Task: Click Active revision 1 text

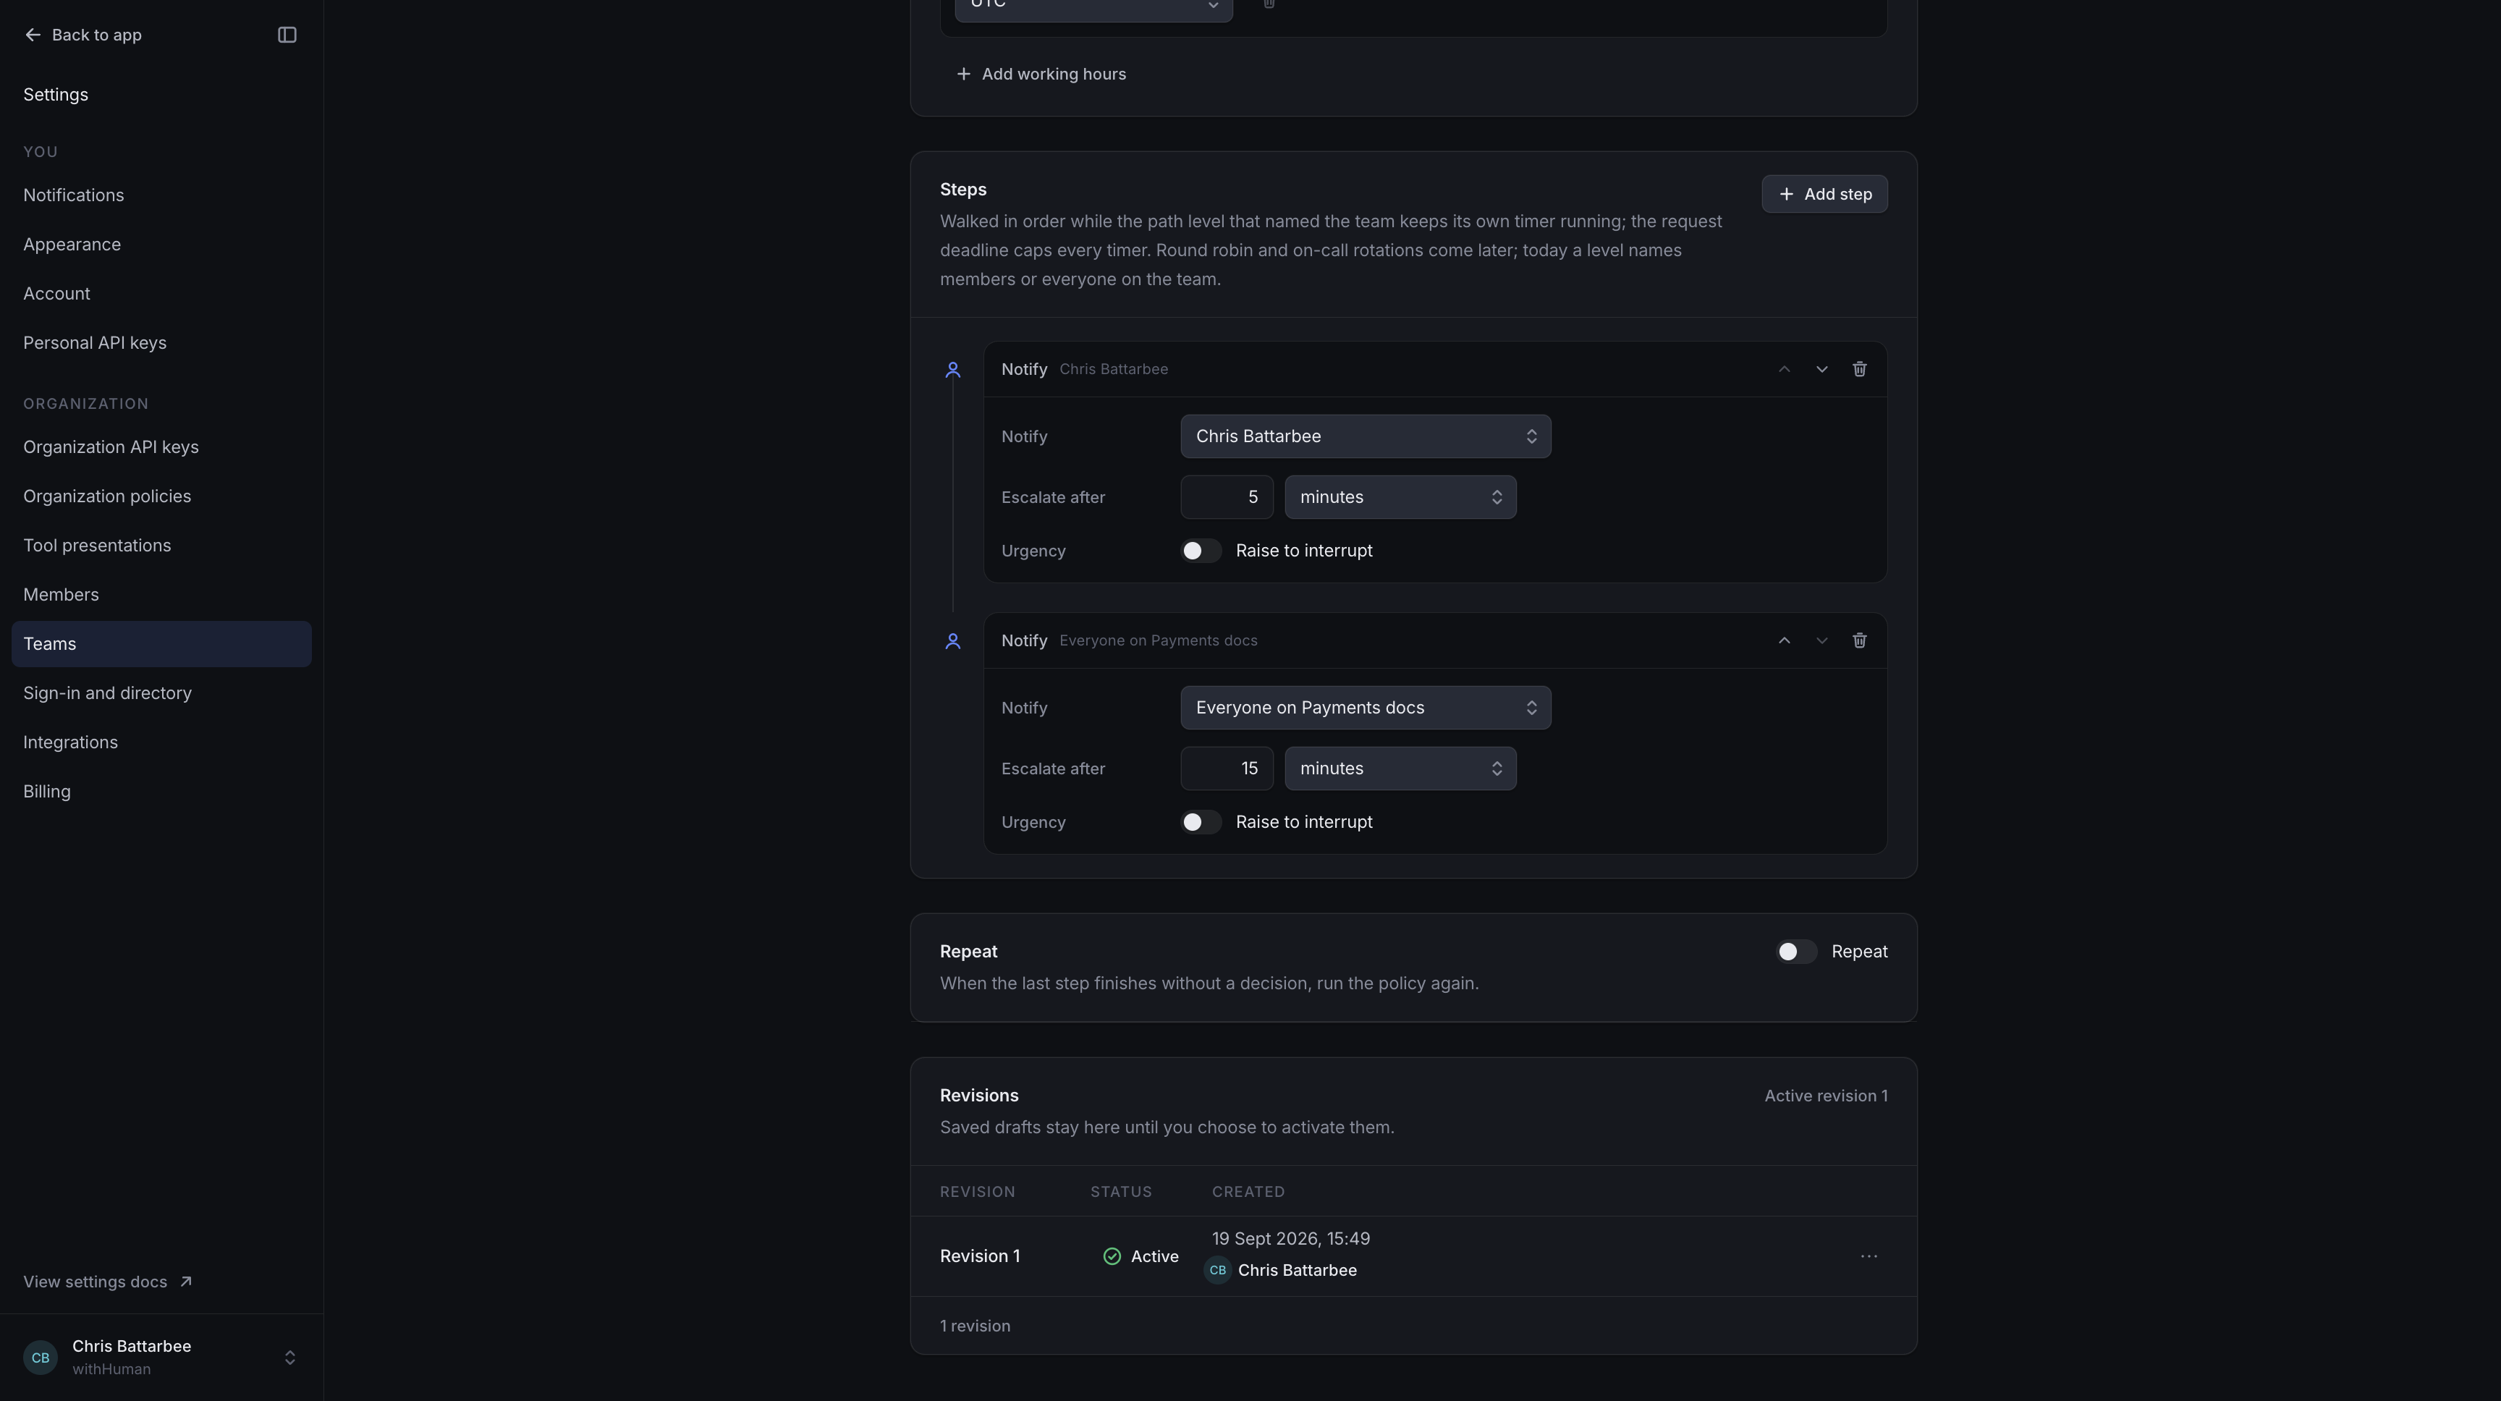Action: (1825, 1096)
